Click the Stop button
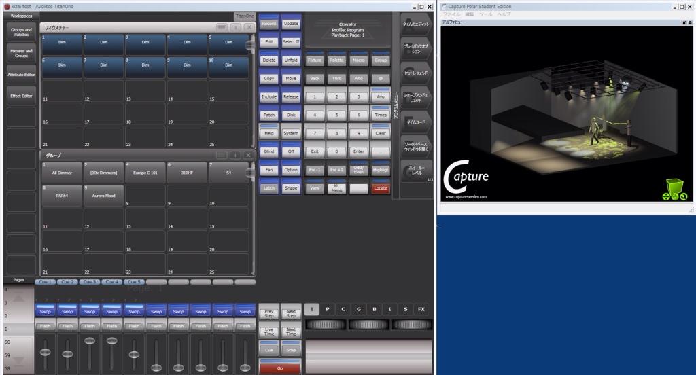This screenshot has width=696, height=375. (x=291, y=350)
